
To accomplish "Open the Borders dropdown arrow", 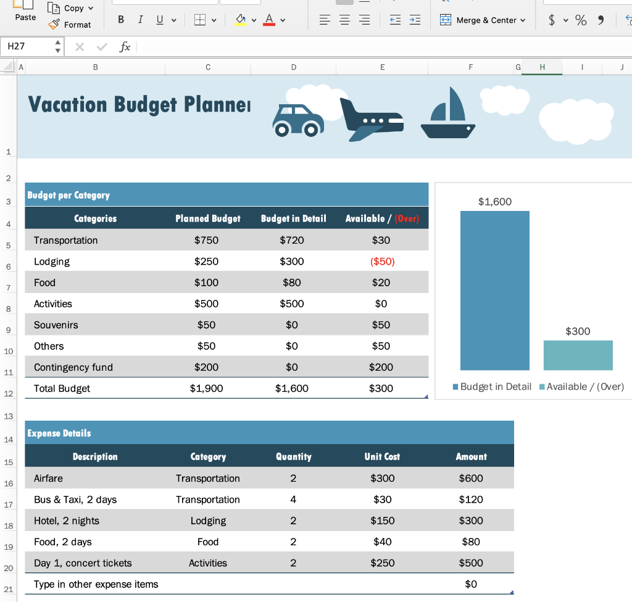I will [214, 20].
